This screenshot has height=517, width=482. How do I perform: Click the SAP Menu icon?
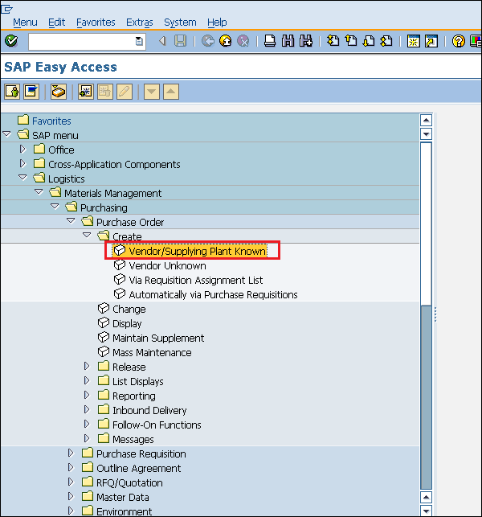[x=31, y=92]
